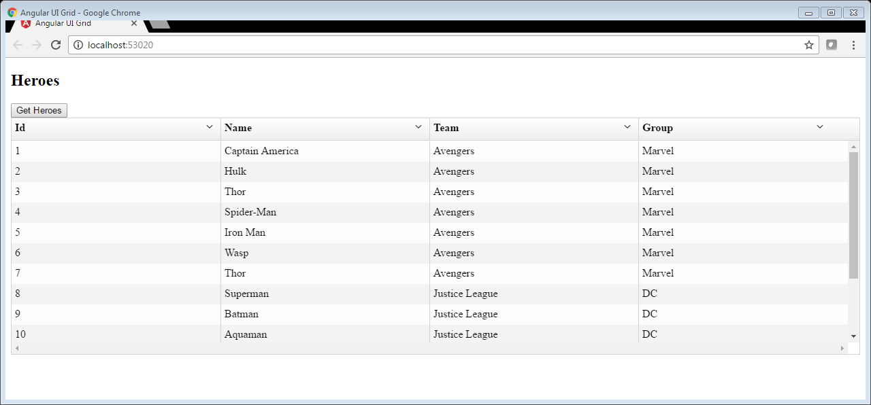Bookmark the page using the star icon
Image resolution: width=871 pixels, height=405 pixels.
[809, 45]
